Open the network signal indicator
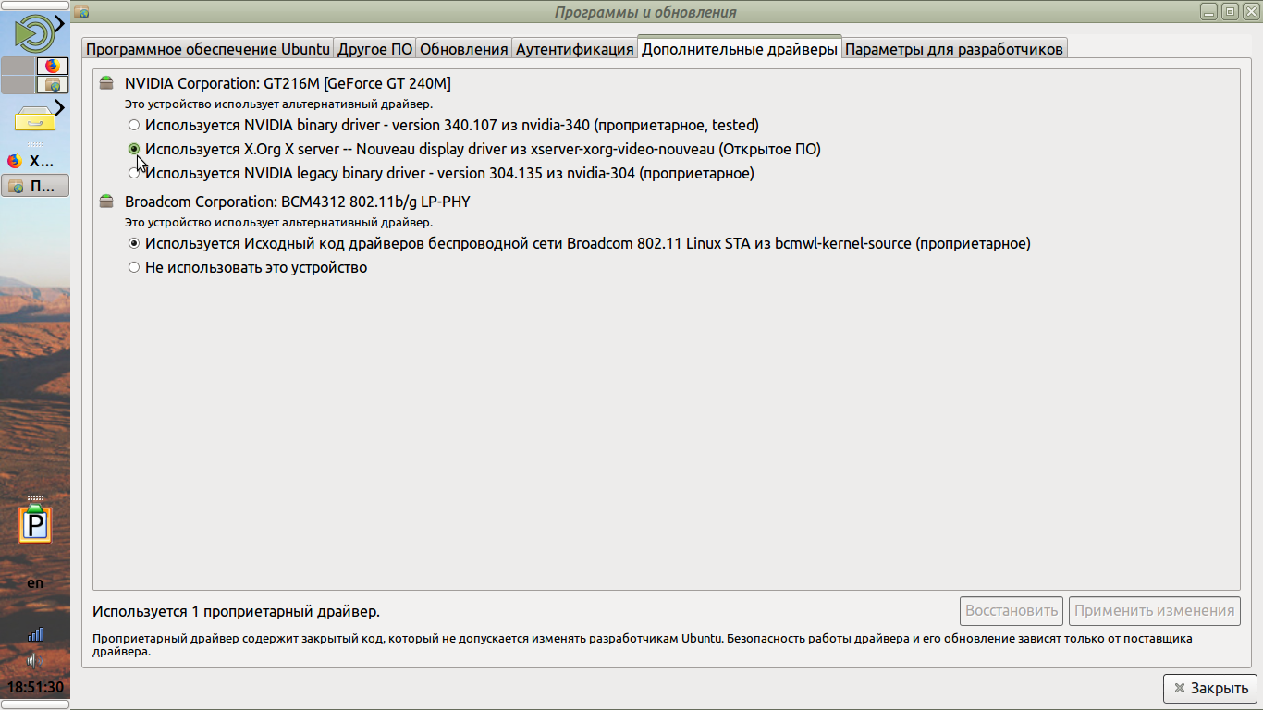This screenshot has width=1263, height=710. point(35,633)
